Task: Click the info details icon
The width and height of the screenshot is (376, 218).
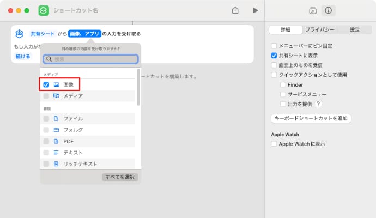Action: (328, 10)
